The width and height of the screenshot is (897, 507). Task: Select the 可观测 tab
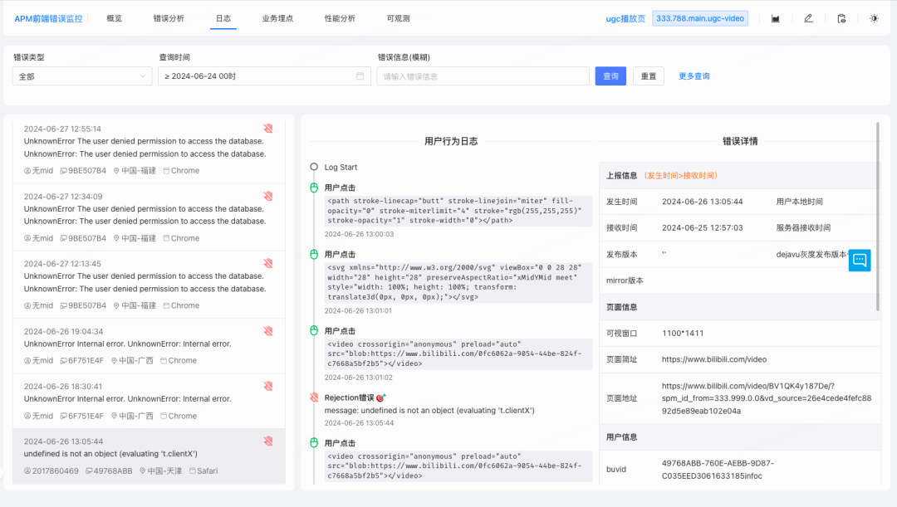[398, 18]
